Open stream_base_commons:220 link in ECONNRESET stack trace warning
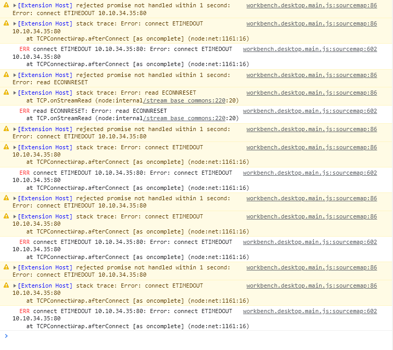This screenshot has width=393, height=350. point(185,100)
